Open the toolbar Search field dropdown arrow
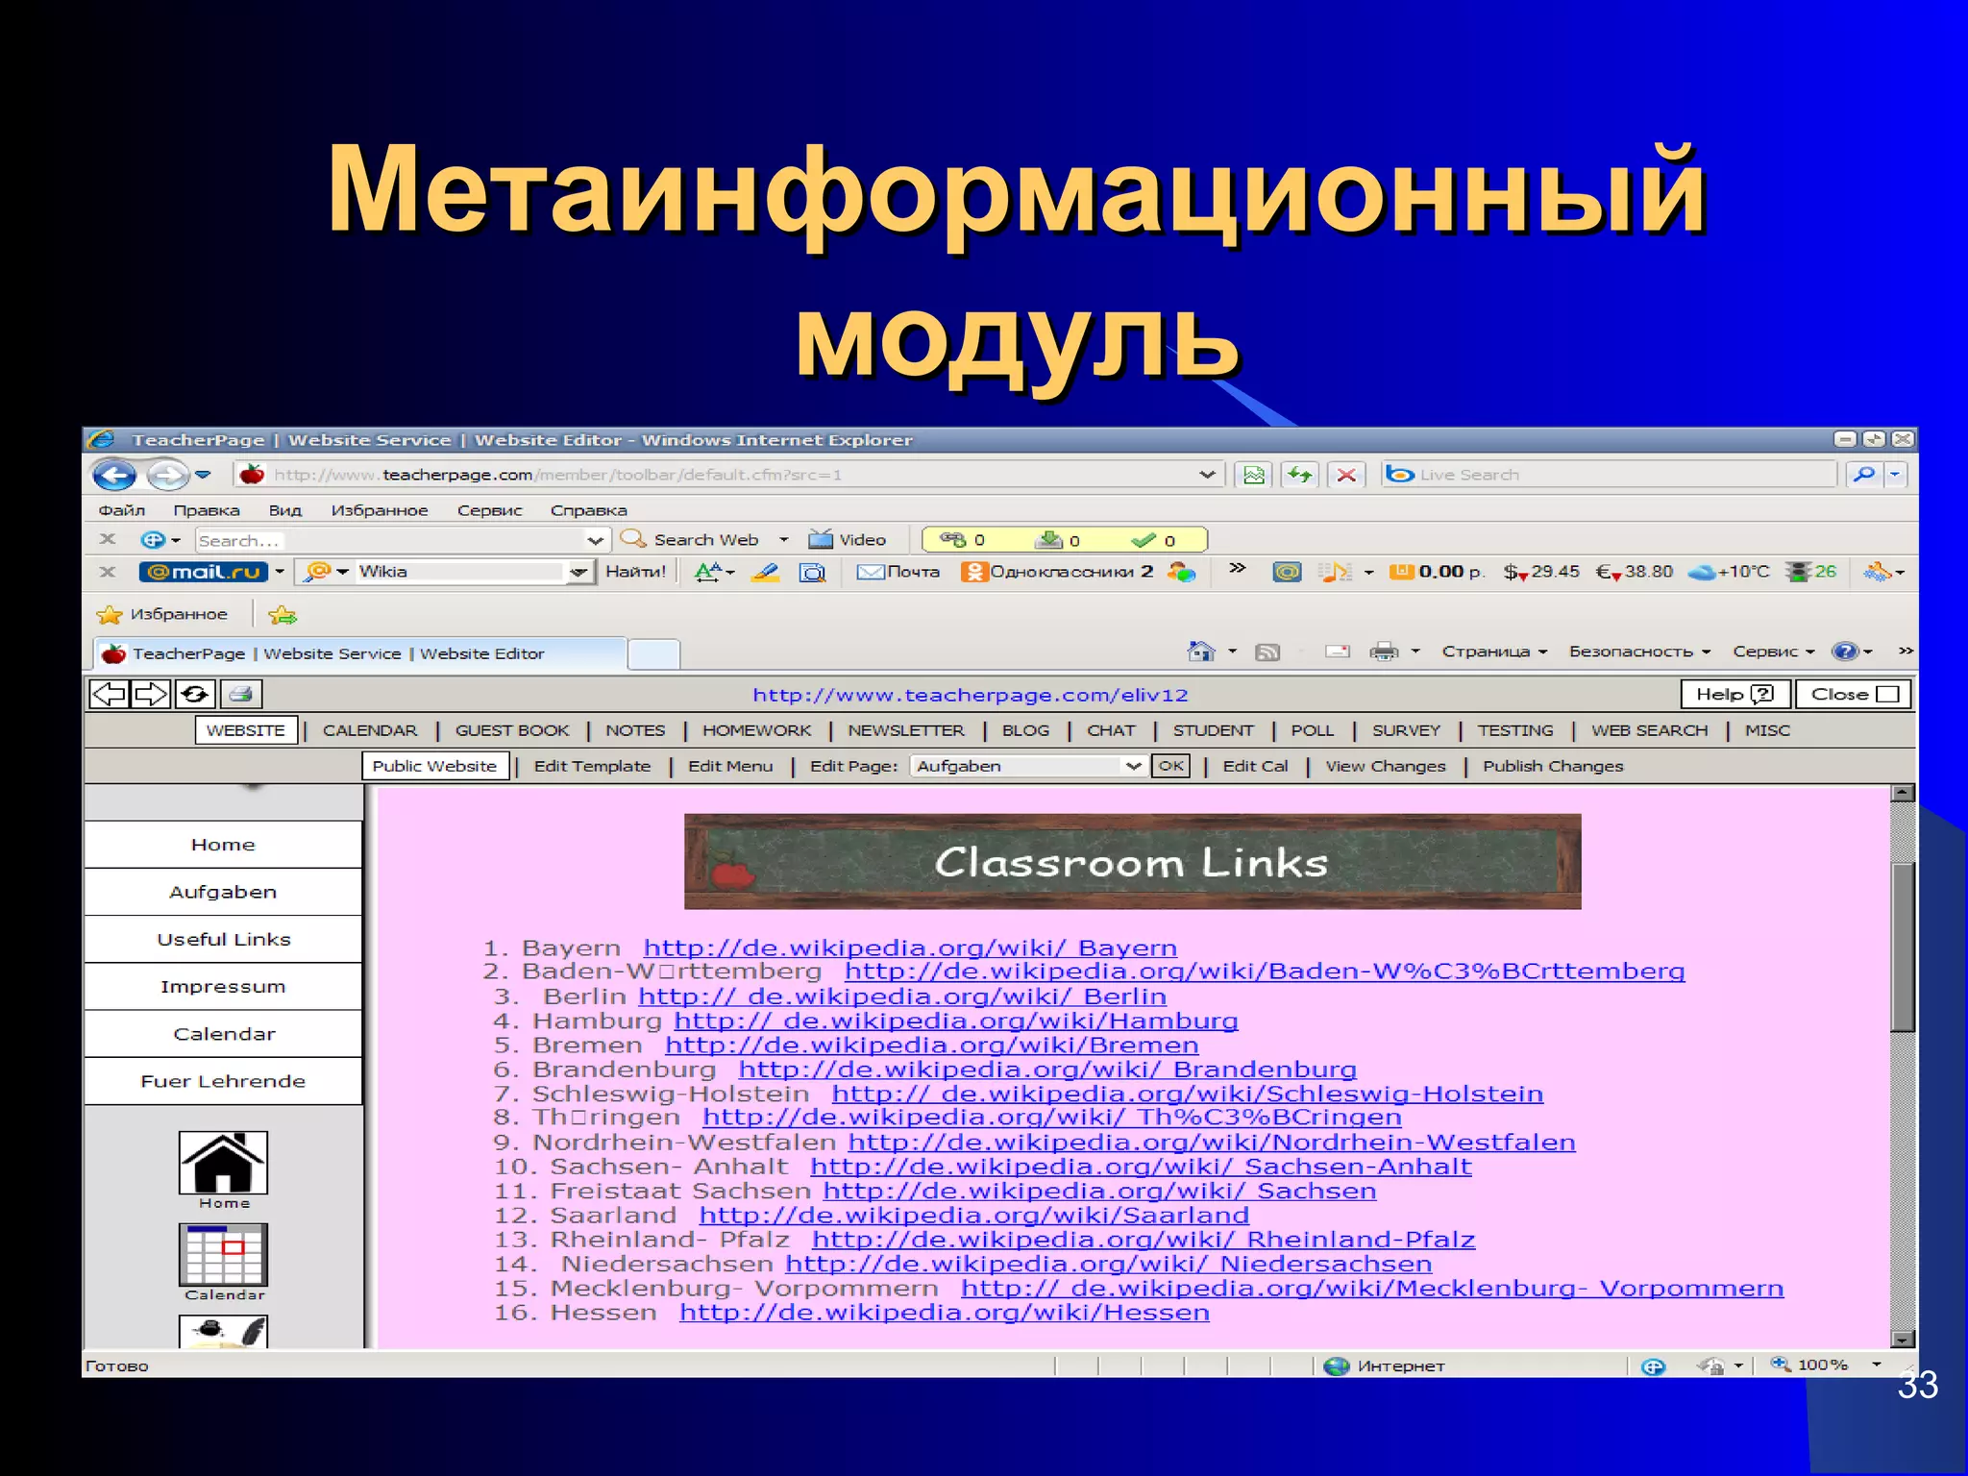The width and height of the screenshot is (1968, 1476). [x=595, y=540]
